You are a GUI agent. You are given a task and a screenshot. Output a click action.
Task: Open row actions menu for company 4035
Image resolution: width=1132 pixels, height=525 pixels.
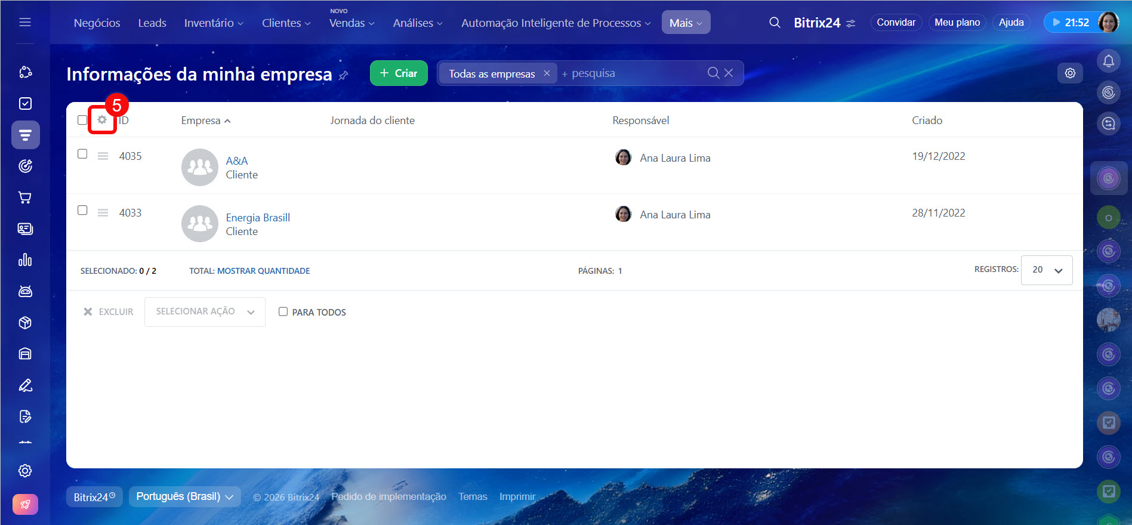point(103,156)
